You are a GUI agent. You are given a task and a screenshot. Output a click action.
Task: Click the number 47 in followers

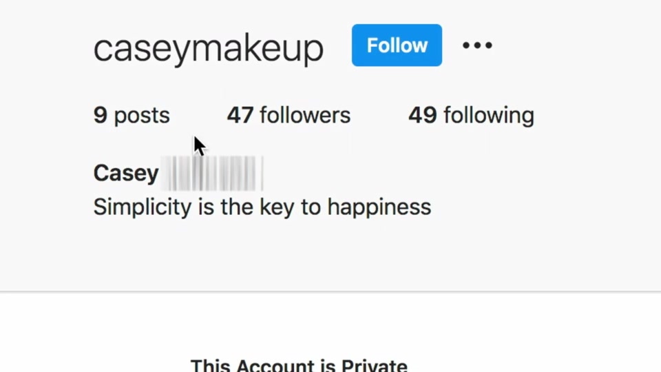[x=240, y=115]
